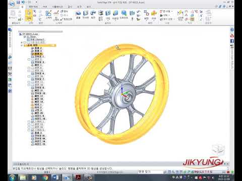Select the 돌출 2 feature in tree
Screen dimensions: 242x181
[x=37, y=48]
